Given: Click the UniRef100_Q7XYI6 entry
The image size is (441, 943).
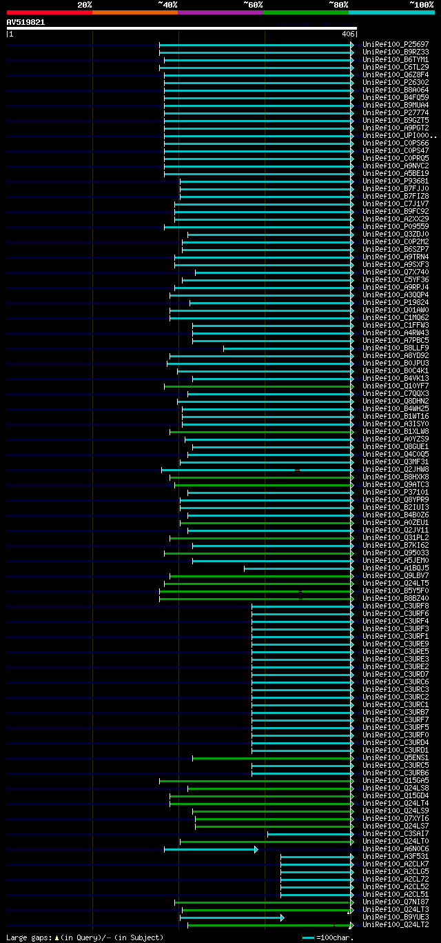Looking at the screenshot, I should click(x=396, y=819).
